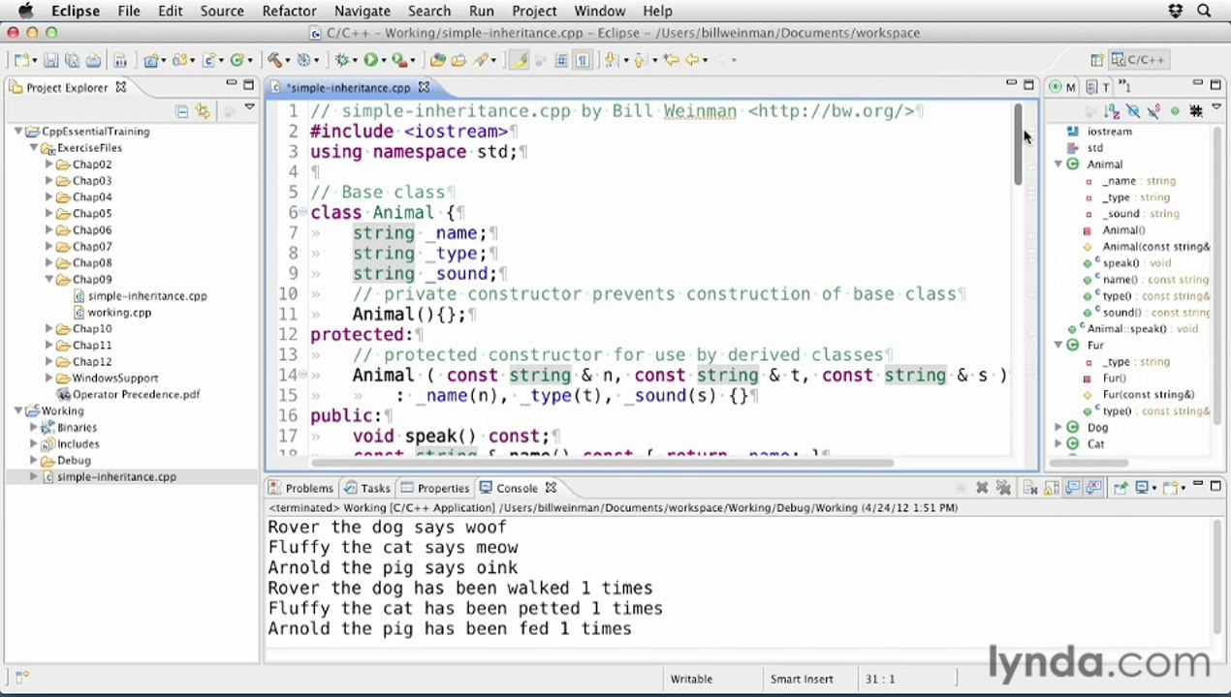Click the Open Perspective icon
This screenshot has height=697, width=1231.
[x=1097, y=60]
